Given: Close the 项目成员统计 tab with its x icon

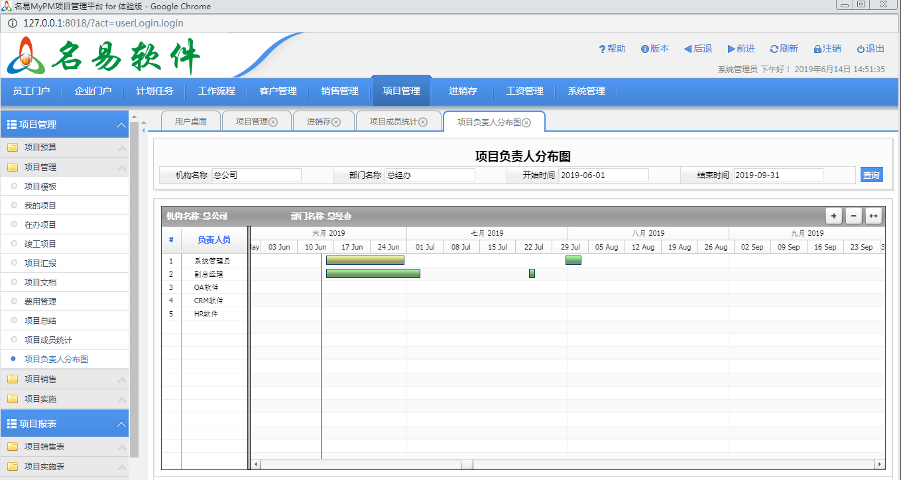Looking at the screenshot, I should pos(423,122).
